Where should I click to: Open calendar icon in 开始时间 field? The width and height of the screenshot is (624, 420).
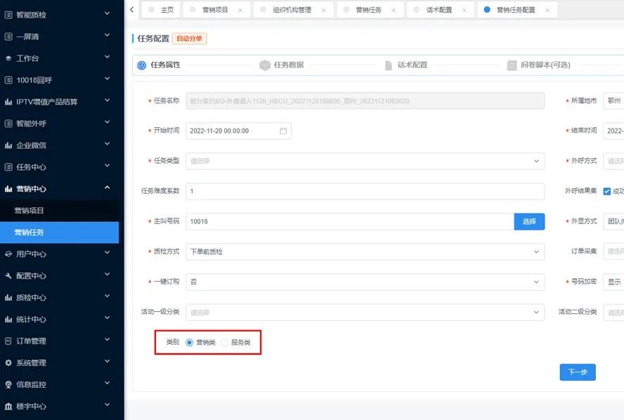pyautogui.click(x=283, y=131)
